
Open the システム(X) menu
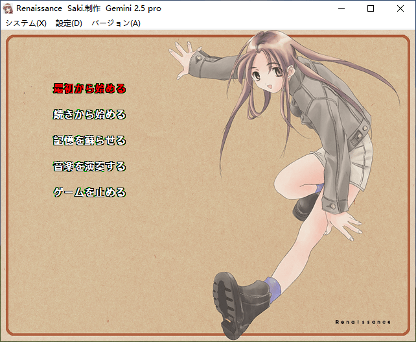pyautogui.click(x=27, y=23)
